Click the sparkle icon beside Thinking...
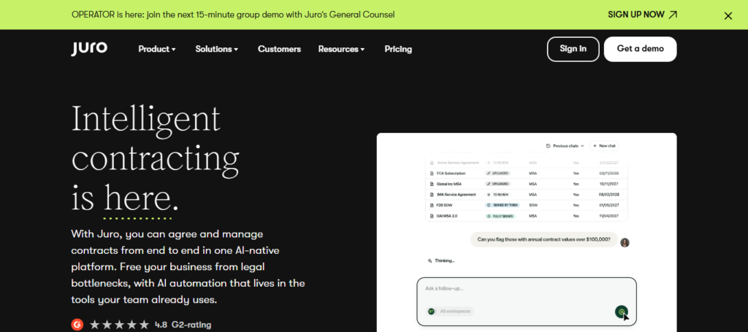 (x=430, y=260)
